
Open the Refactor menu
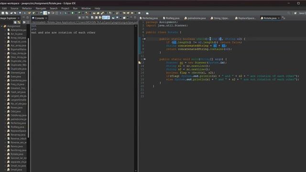pyautogui.click(x=27, y=9)
